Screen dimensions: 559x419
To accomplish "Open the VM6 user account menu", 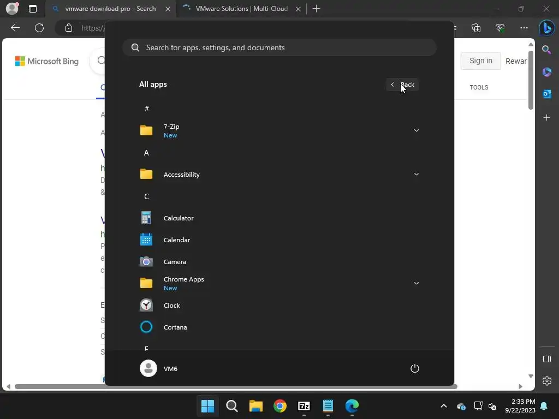I will (159, 368).
